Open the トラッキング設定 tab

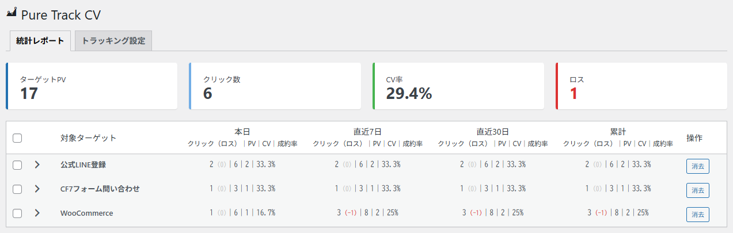coord(113,41)
